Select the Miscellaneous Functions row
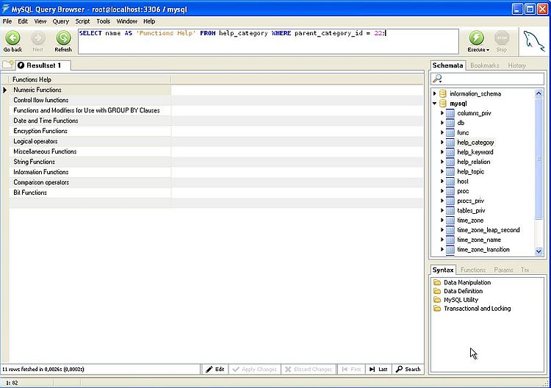The height and width of the screenshot is (388, 551). coord(90,151)
